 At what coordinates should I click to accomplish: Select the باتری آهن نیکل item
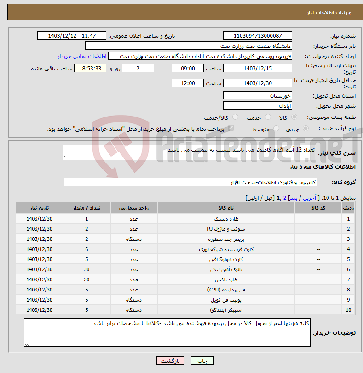(226, 269)
